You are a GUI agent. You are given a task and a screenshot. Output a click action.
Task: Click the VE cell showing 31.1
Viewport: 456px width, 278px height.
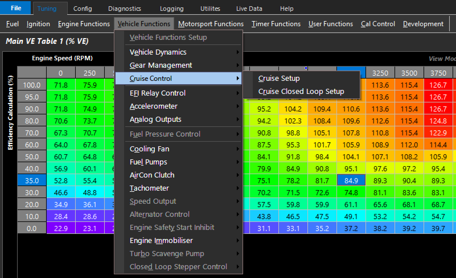[x=264, y=228]
